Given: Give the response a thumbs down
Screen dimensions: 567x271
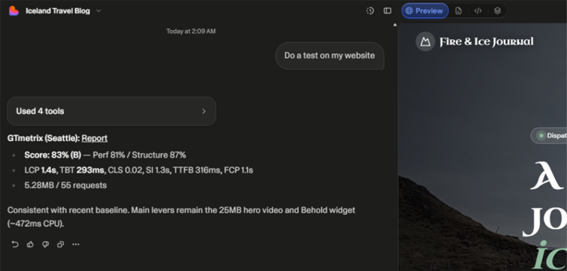Looking at the screenshot, I should point(45,244).
